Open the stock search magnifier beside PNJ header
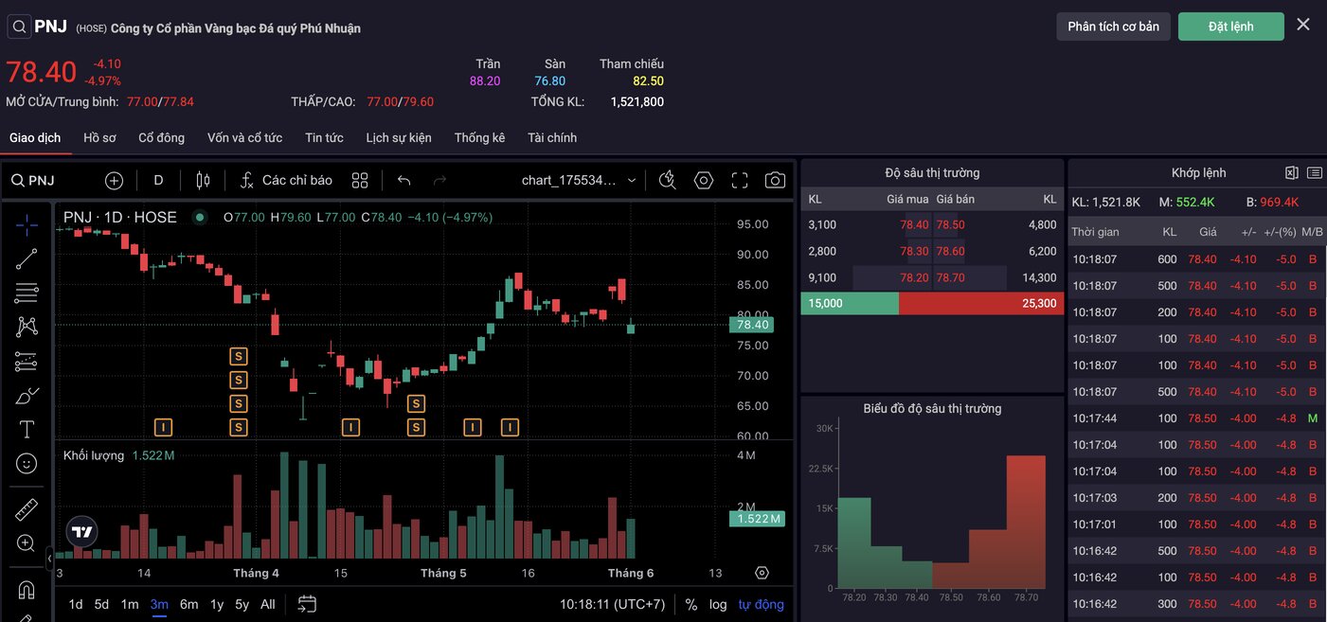This screenshot has width=1327, height=622. [x=19, y=27]
